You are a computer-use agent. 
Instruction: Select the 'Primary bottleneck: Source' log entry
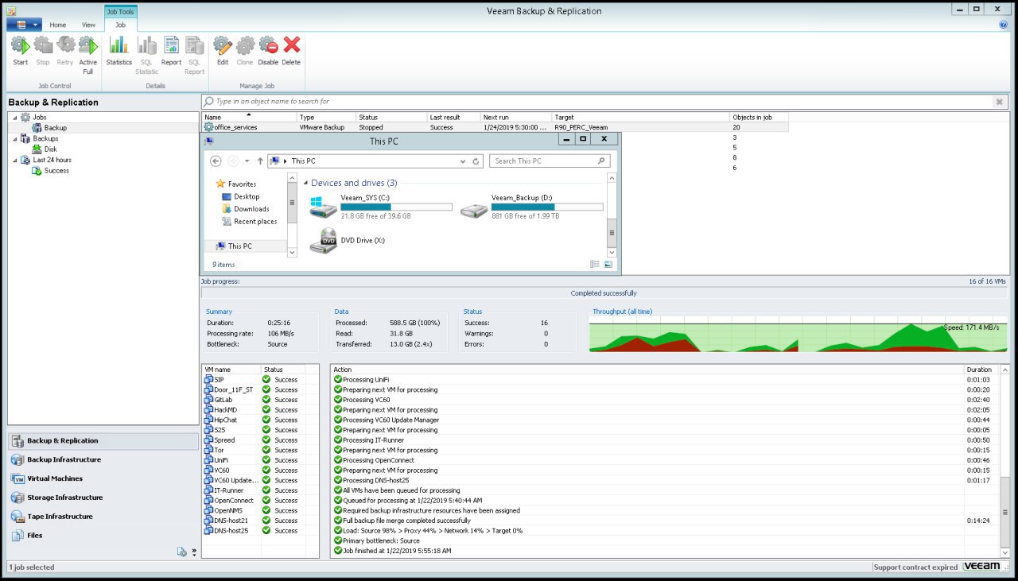[x=381, y=541]
